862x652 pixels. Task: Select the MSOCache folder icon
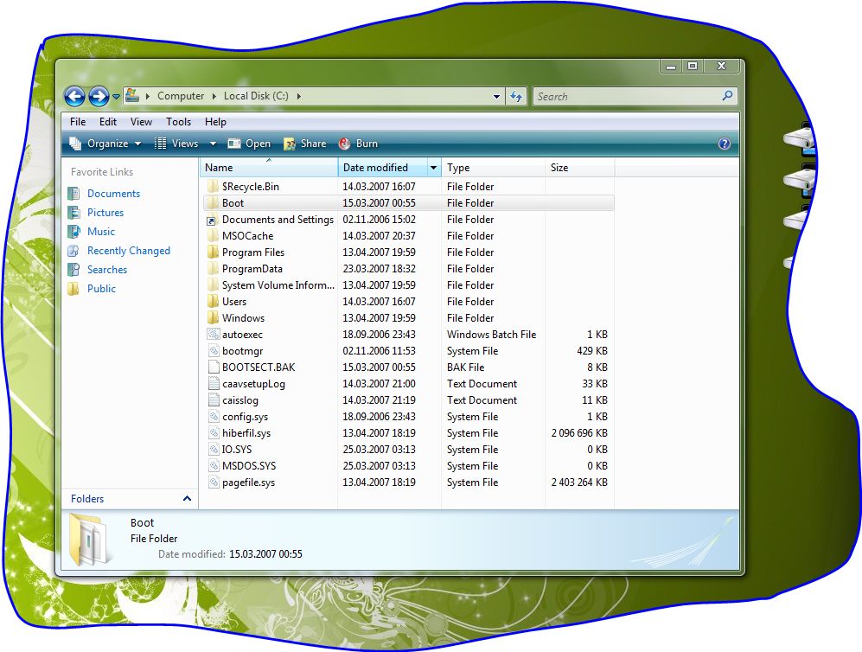[x=214, y=236]
